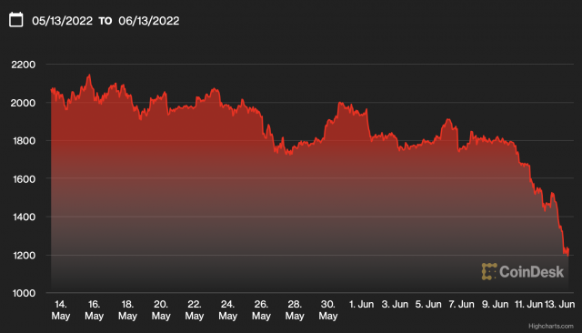
Task: Edit the start date 05/13/2022
Action: coord(62,21)
